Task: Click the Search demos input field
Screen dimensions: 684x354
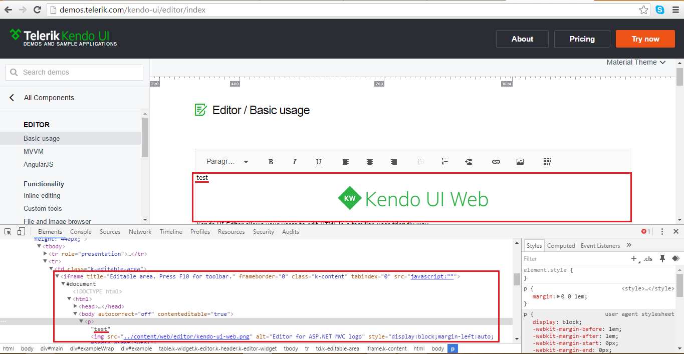Action: click(74, 72)
